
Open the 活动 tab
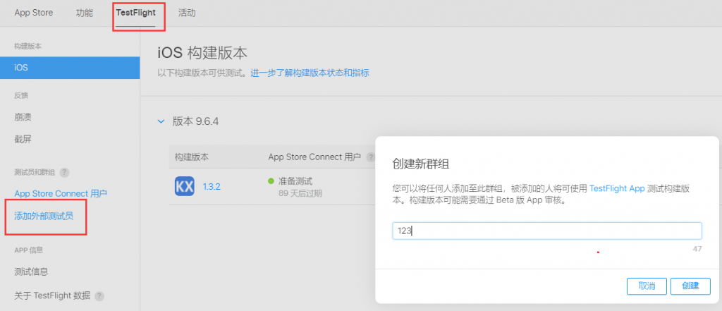(x=187, y=13)
